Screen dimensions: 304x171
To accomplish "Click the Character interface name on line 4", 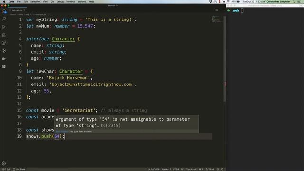I will pyautogui.click(x=63, y=39).
